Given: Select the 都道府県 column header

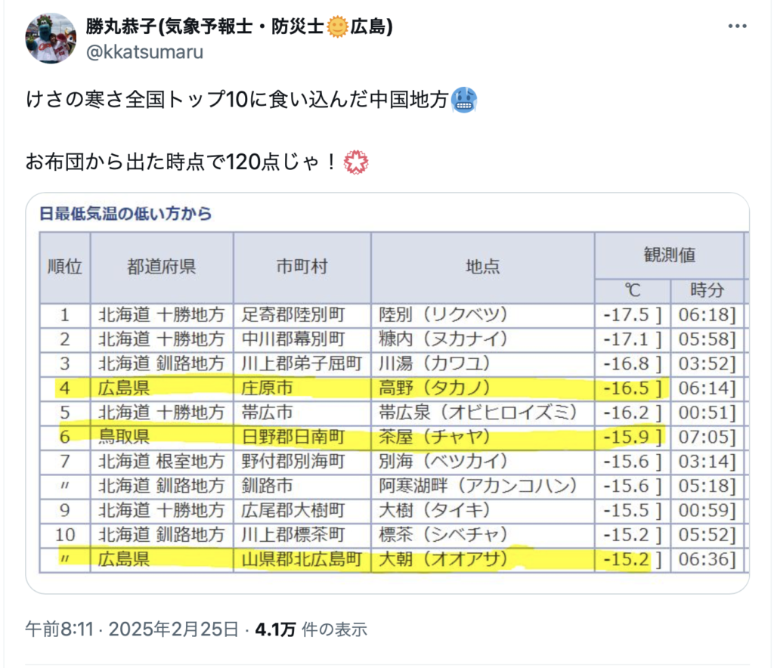Looking at the screenshot, I should point(161,267).
